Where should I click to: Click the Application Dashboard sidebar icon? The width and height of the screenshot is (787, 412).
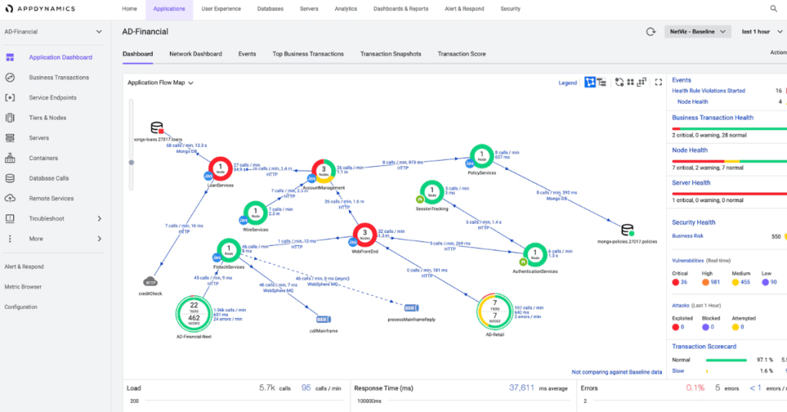tap(10, 57)
